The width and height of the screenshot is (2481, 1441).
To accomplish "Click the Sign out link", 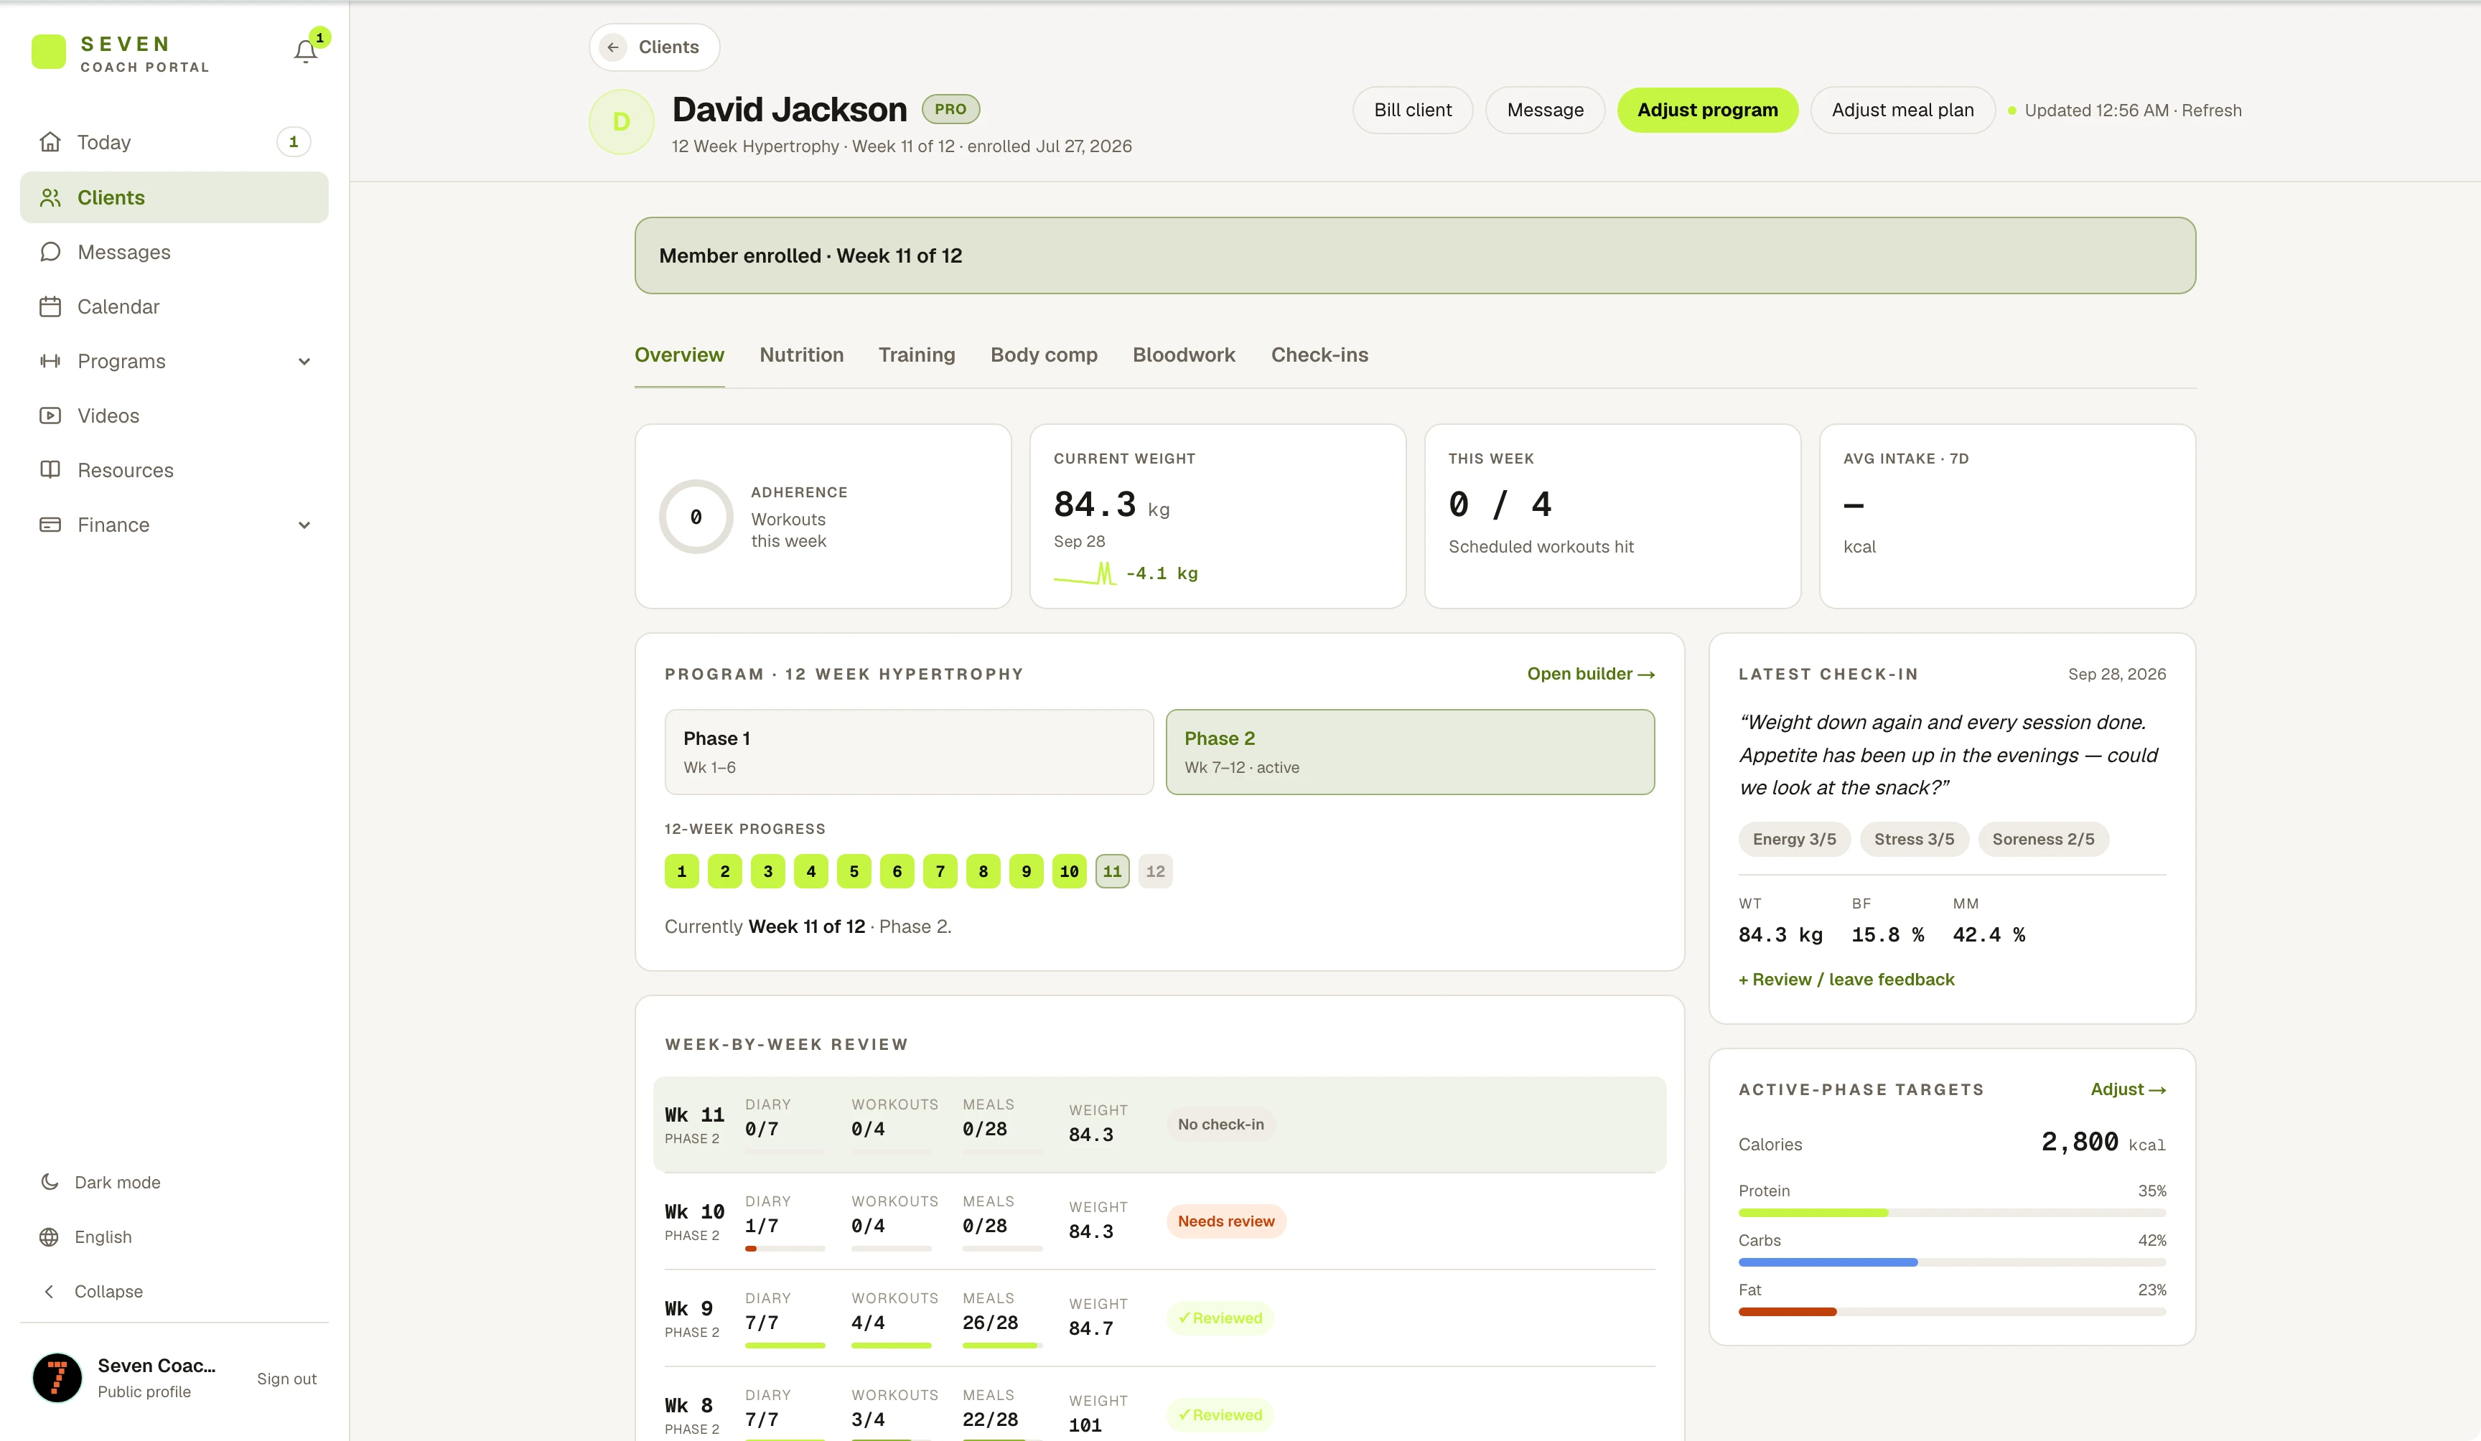I will 286,1379.
